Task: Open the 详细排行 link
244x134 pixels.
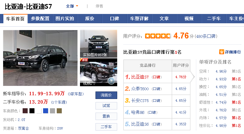Action: click(x=233, y=52)
